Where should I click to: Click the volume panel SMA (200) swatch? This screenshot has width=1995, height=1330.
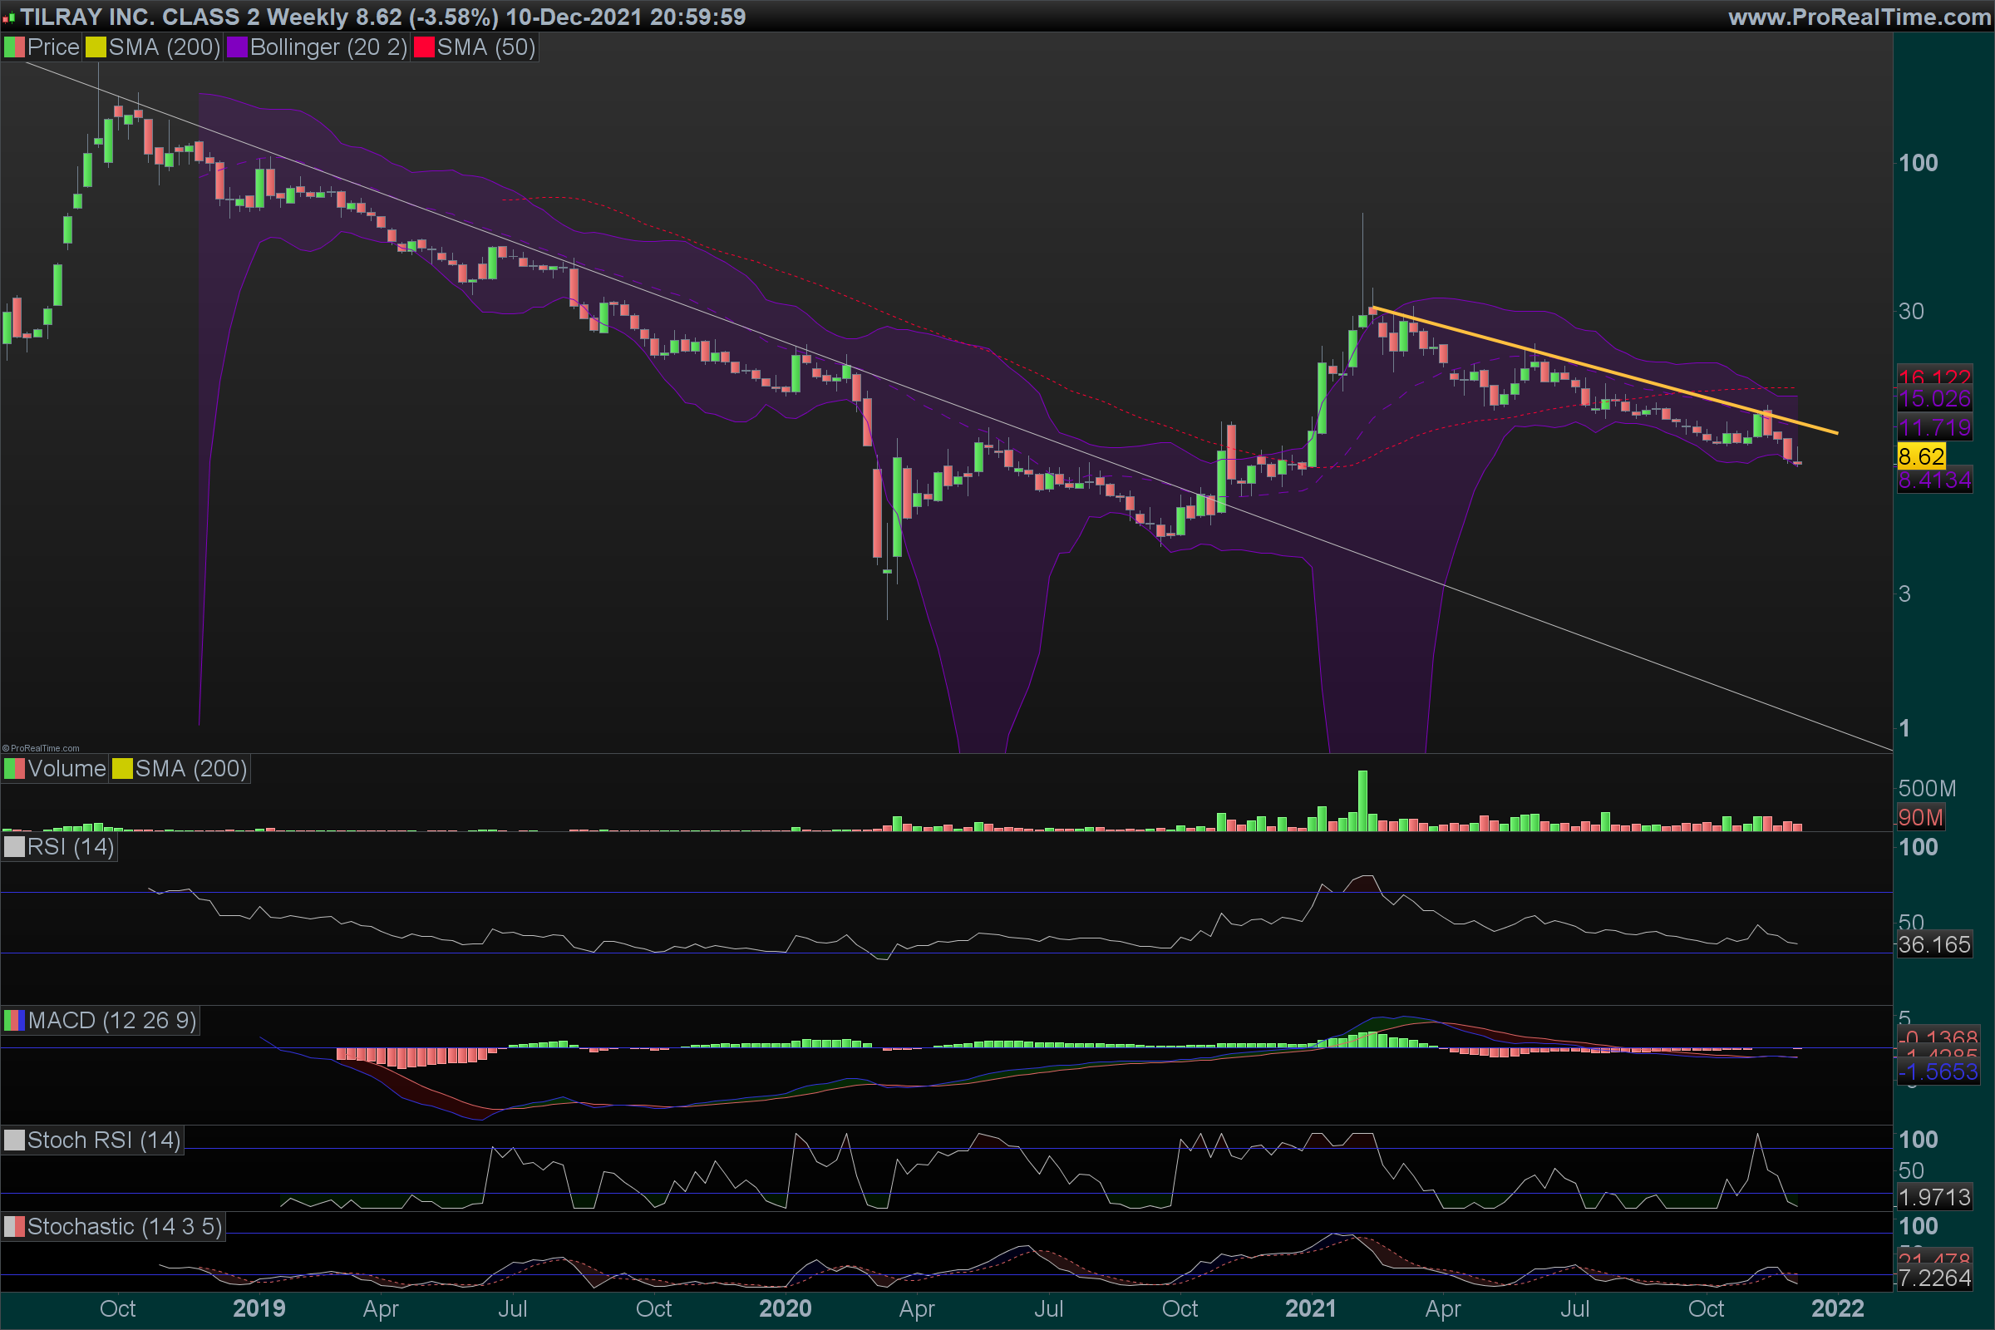[123, 768]
